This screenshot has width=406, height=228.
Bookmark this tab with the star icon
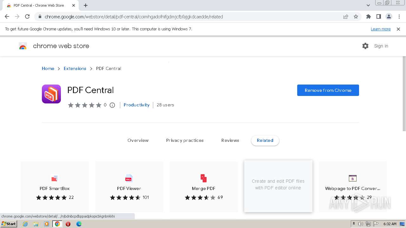[x=356, y=17]
